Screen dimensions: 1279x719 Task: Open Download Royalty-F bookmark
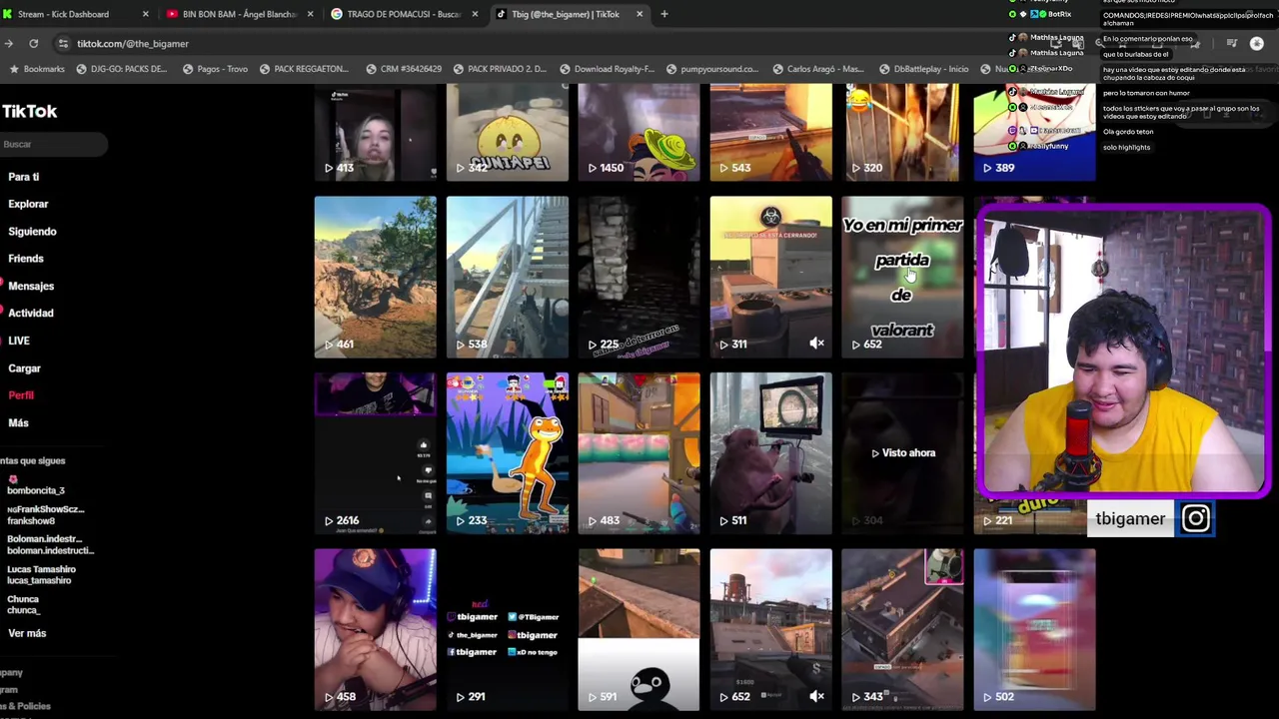coord(607,69)
